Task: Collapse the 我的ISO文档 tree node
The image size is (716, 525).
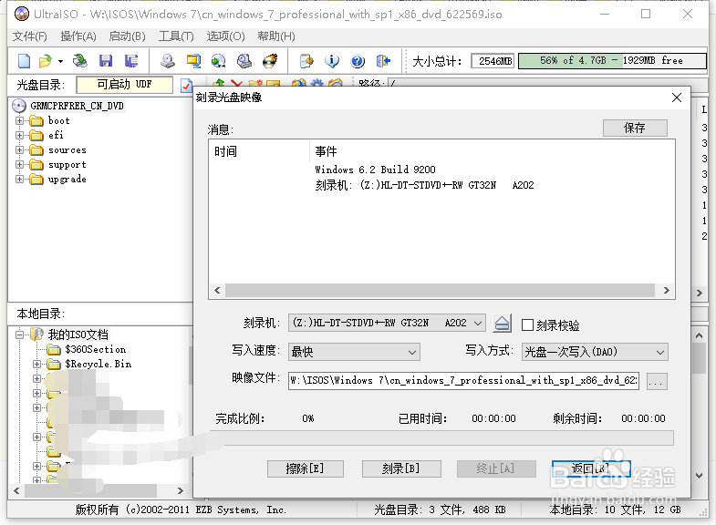Action: (x=20, y=335)
